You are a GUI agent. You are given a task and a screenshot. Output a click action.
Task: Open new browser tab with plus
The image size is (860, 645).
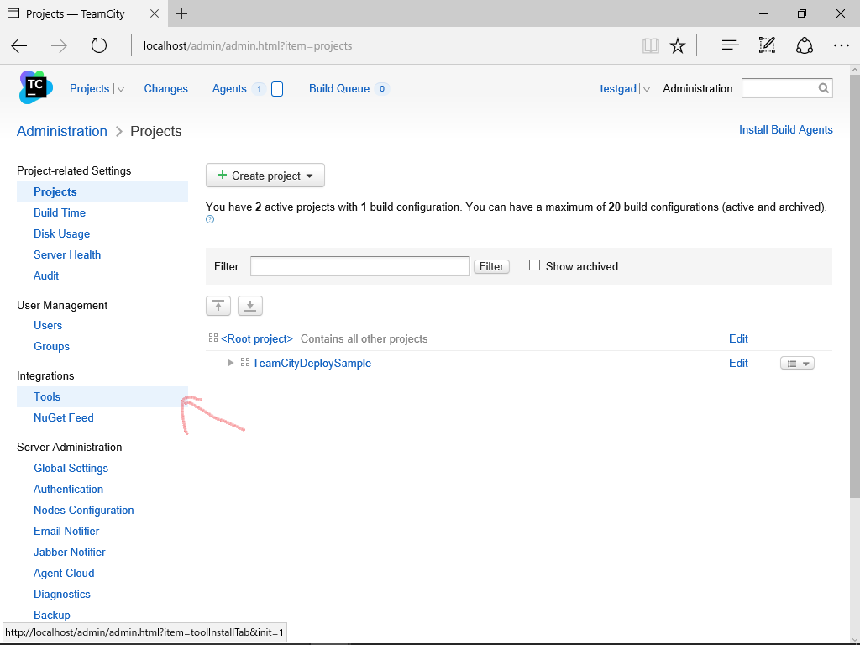tap(181, 13)
